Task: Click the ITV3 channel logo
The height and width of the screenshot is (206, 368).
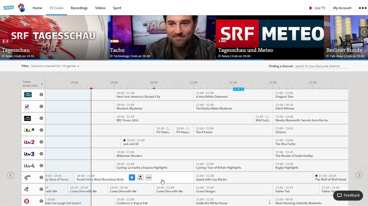Action: [29, 154]
